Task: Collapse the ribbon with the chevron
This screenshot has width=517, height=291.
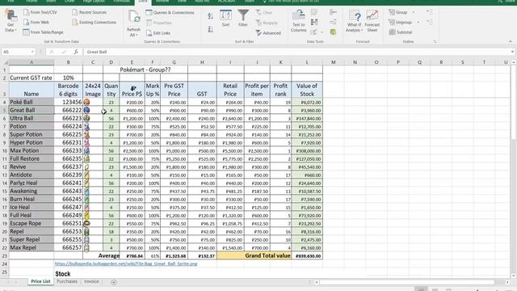Action: [x=511, y=41]
